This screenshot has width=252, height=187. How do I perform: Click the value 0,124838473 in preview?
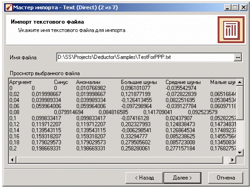(x=181, y=124)
